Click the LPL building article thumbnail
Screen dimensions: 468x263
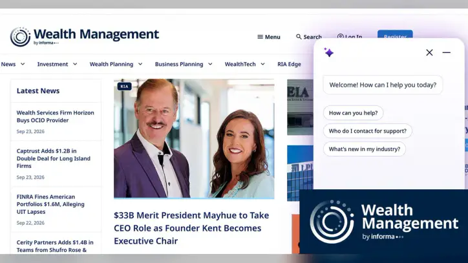300,173
